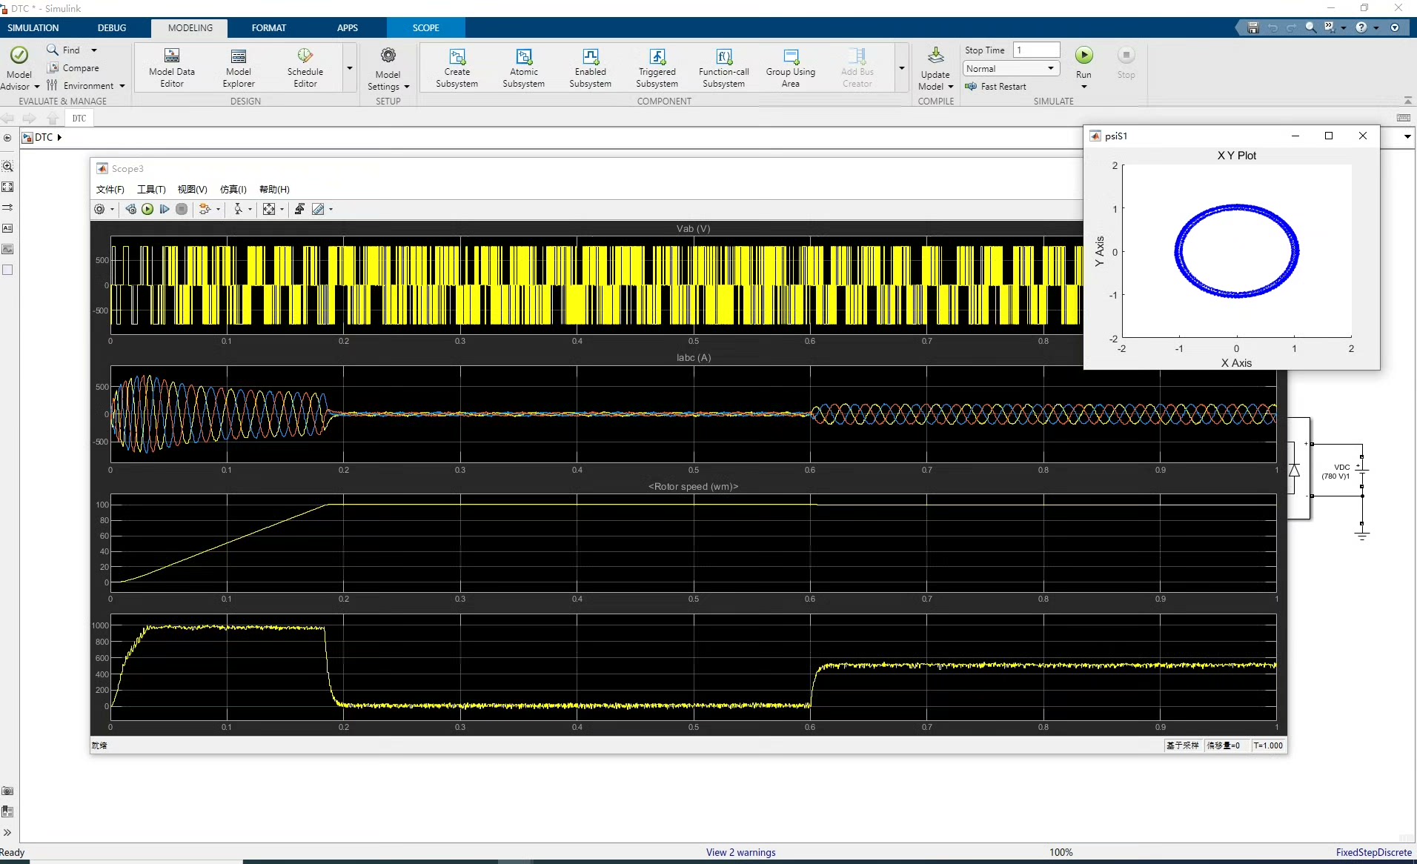
Task: Open Scope3 视图(V) menu
Action: pyautogui.click(x=193, y=190)
